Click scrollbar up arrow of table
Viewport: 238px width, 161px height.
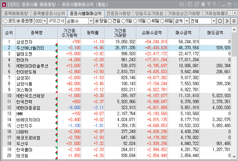pyautogui.click(x=234, y=30)
